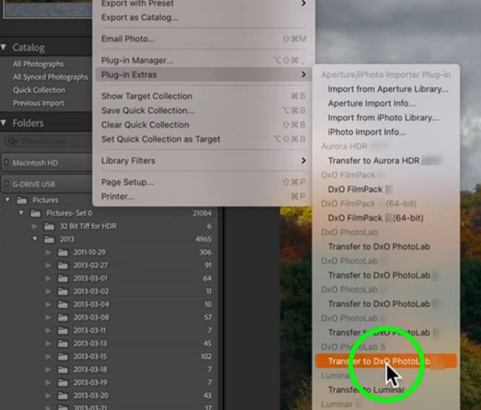Screen dimensions: 481x410
Task: Collapse the Catalog panel triangle
Action: point(4,47)
